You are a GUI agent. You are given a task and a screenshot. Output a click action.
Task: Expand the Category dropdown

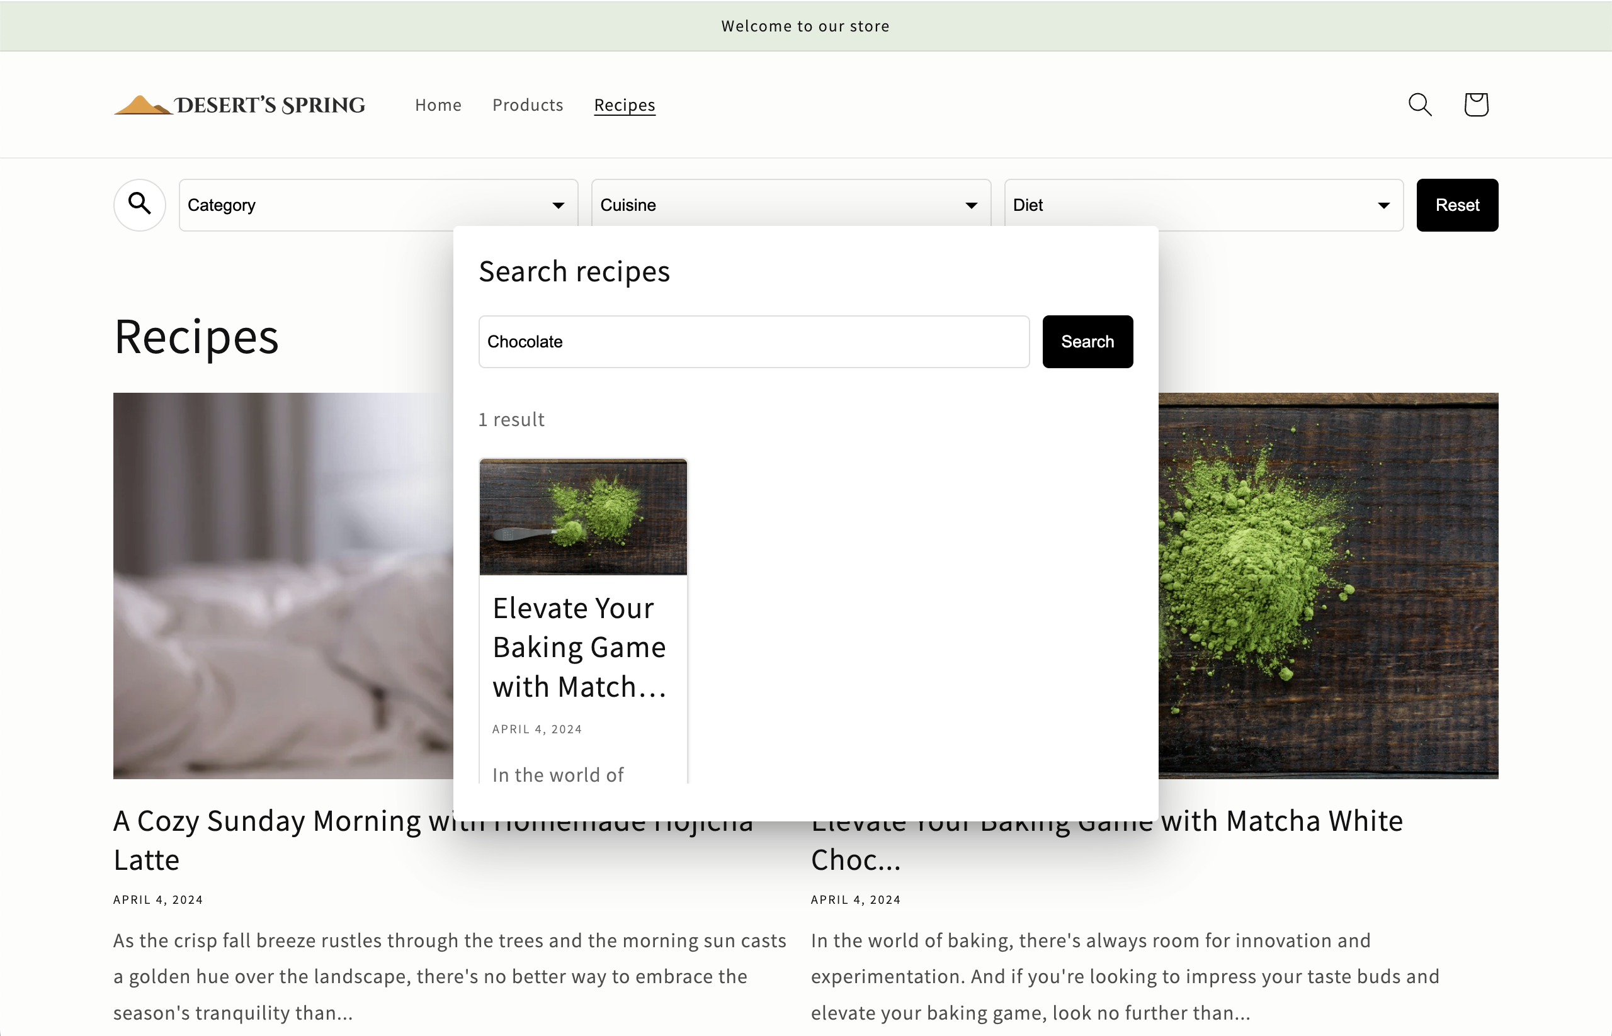(378, 205)
